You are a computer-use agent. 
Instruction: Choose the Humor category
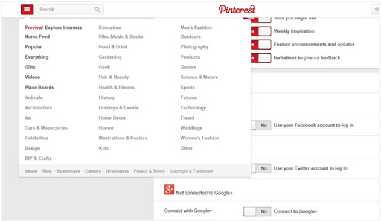pyautogui.click(x=106, y=128)
